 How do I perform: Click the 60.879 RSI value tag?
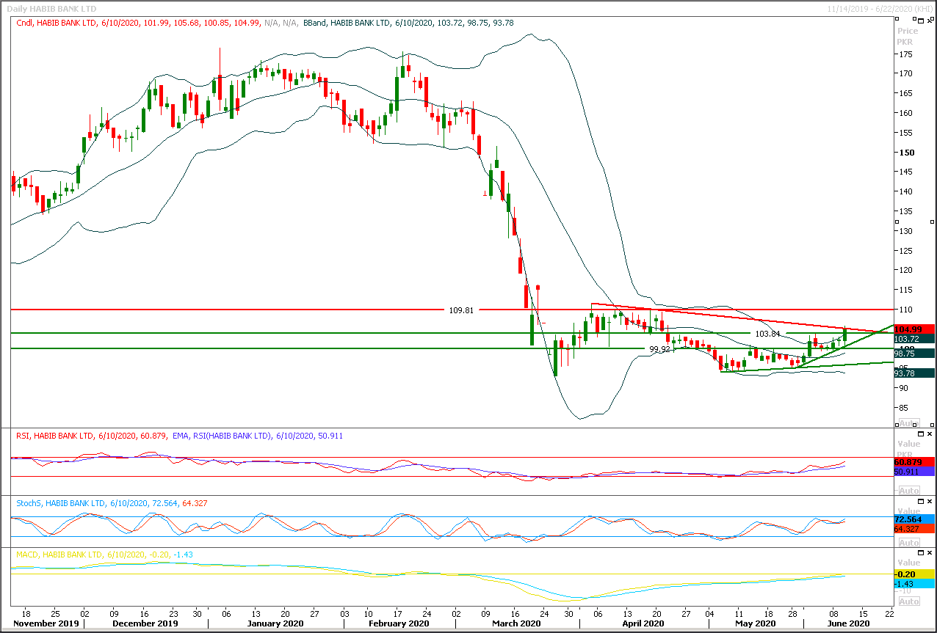point(914,463)
